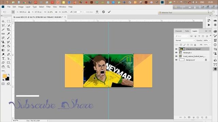The width and height of the screenshot is (218, 122).
Task: Switch to warp mode icon in options bar
Action: (97, 12)
